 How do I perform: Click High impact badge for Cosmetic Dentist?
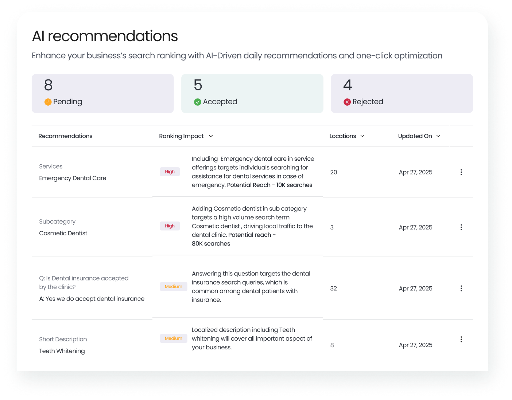click(170, 226)
